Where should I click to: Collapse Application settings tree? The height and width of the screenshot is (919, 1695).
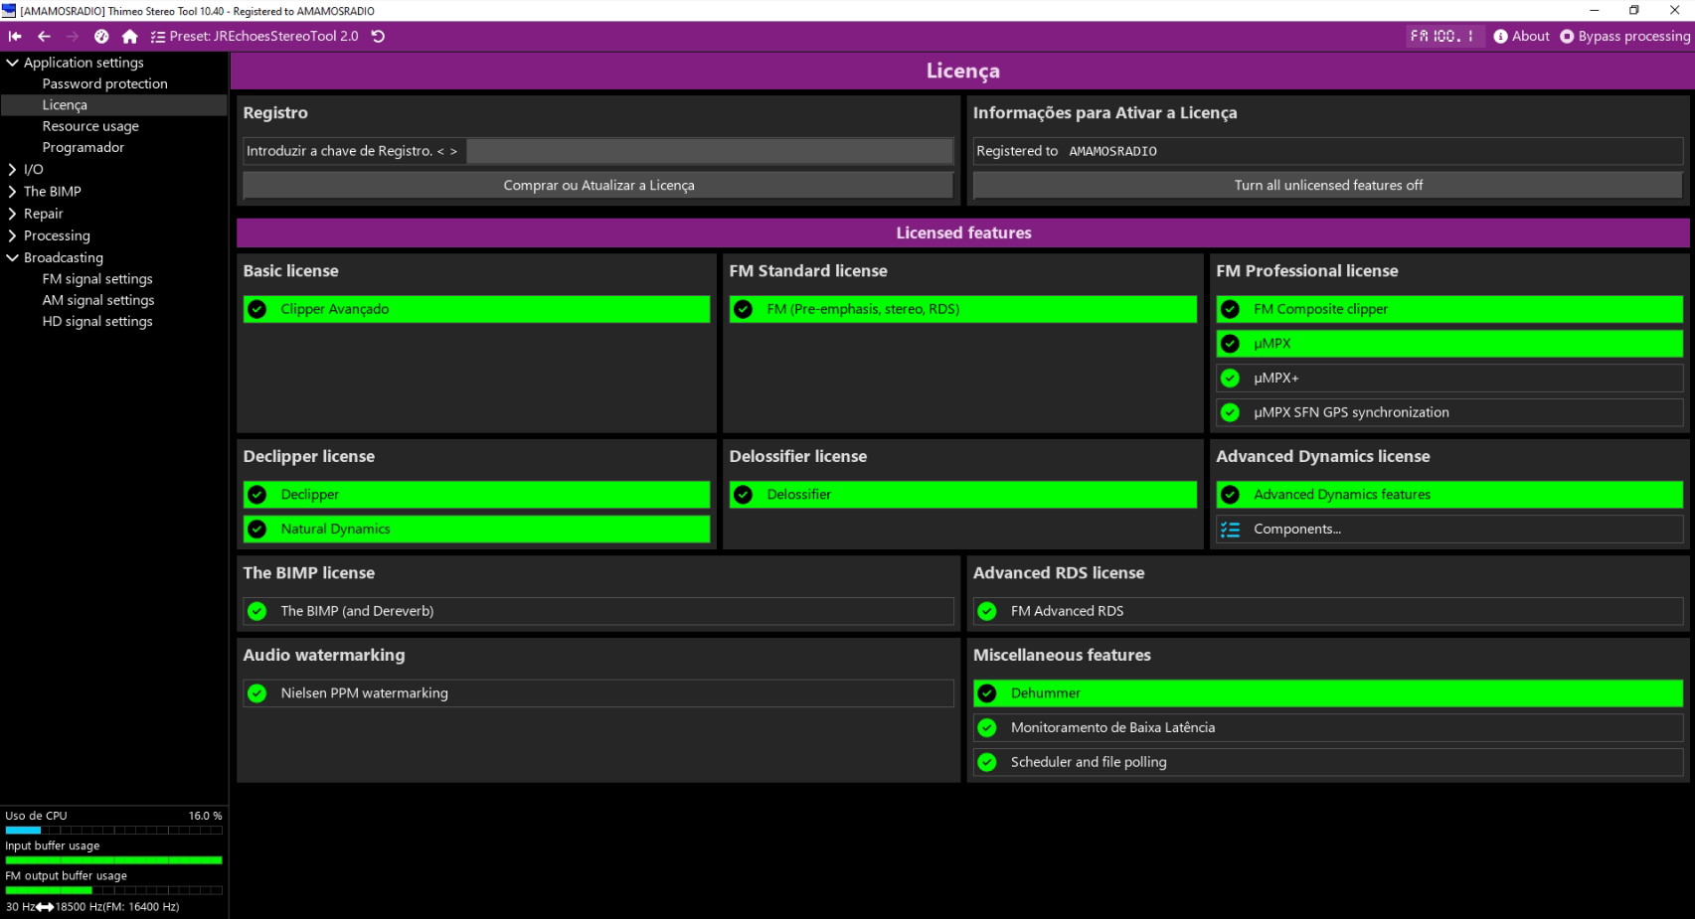pyautogui.click(x=13, y=63)
